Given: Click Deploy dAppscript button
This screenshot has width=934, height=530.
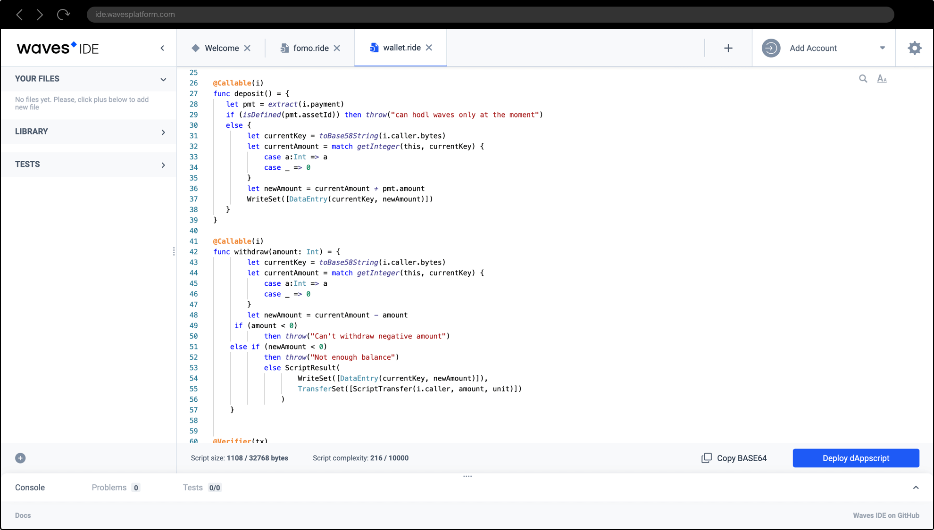Looking at the screenshot, I should pyautogui.click(x=856, y=458).
